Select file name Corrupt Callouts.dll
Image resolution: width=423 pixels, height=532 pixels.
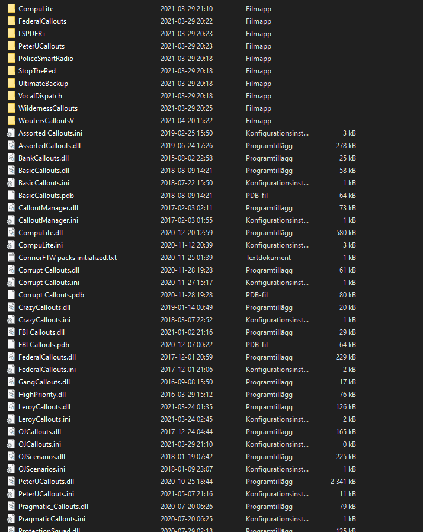(49, 270)
